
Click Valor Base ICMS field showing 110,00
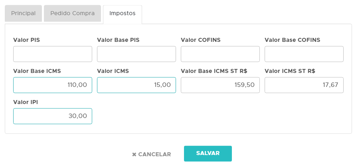(53, 85)
